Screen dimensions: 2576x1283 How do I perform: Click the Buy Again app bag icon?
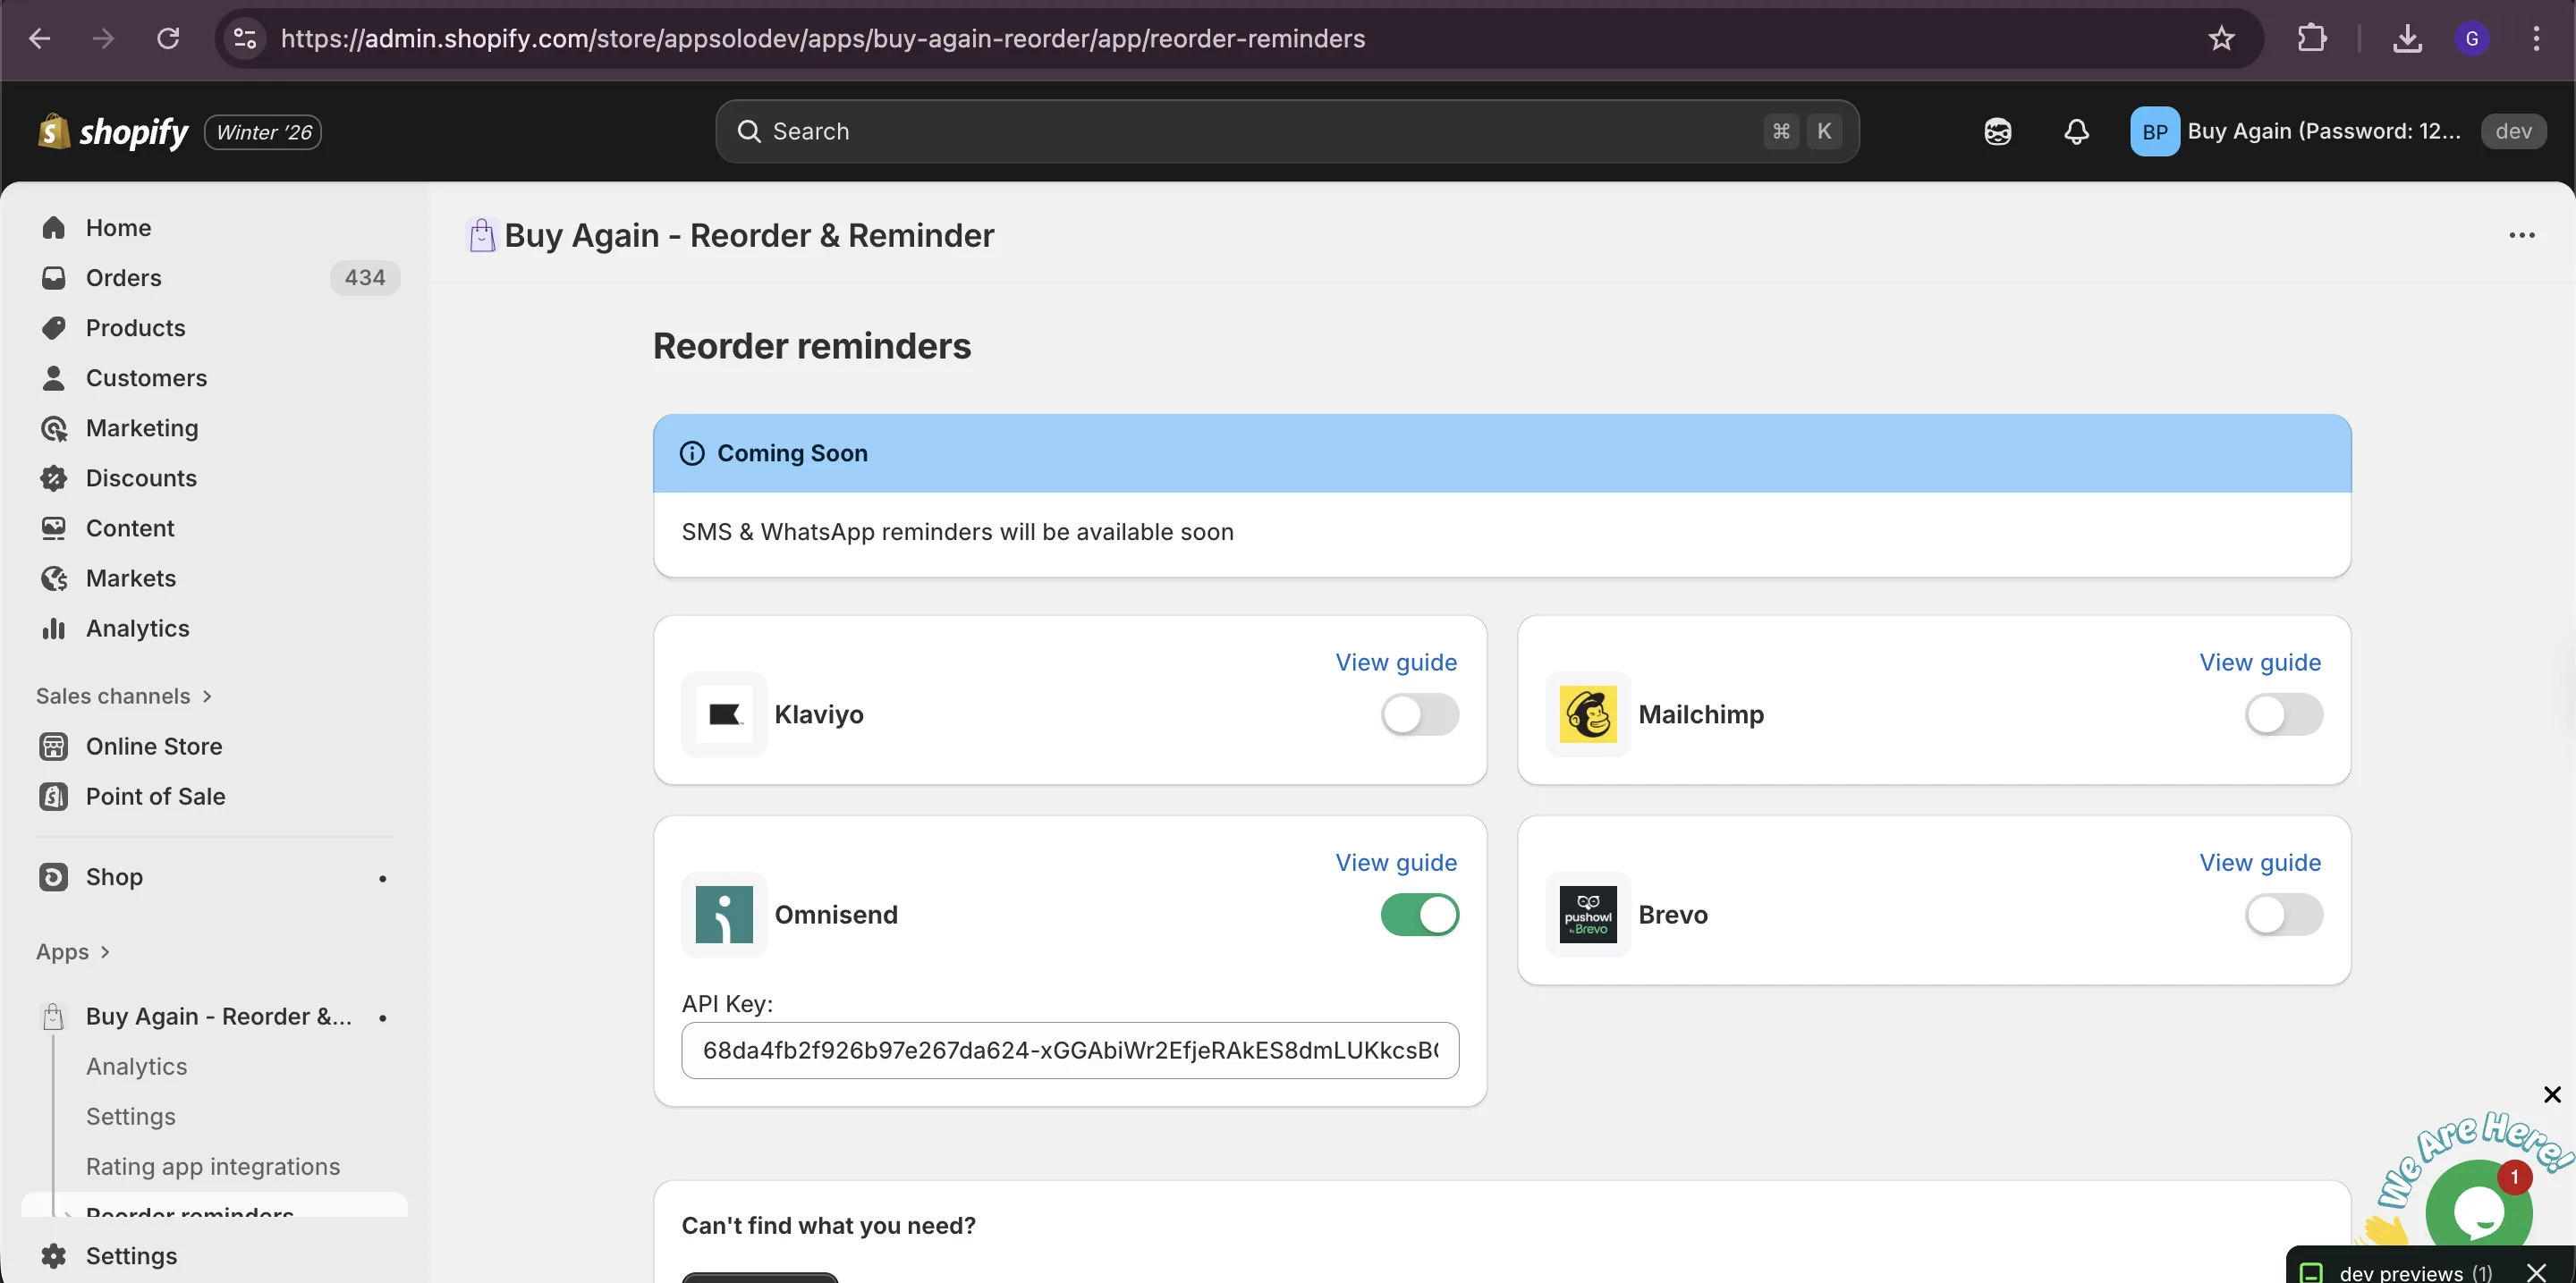[482, 235]
